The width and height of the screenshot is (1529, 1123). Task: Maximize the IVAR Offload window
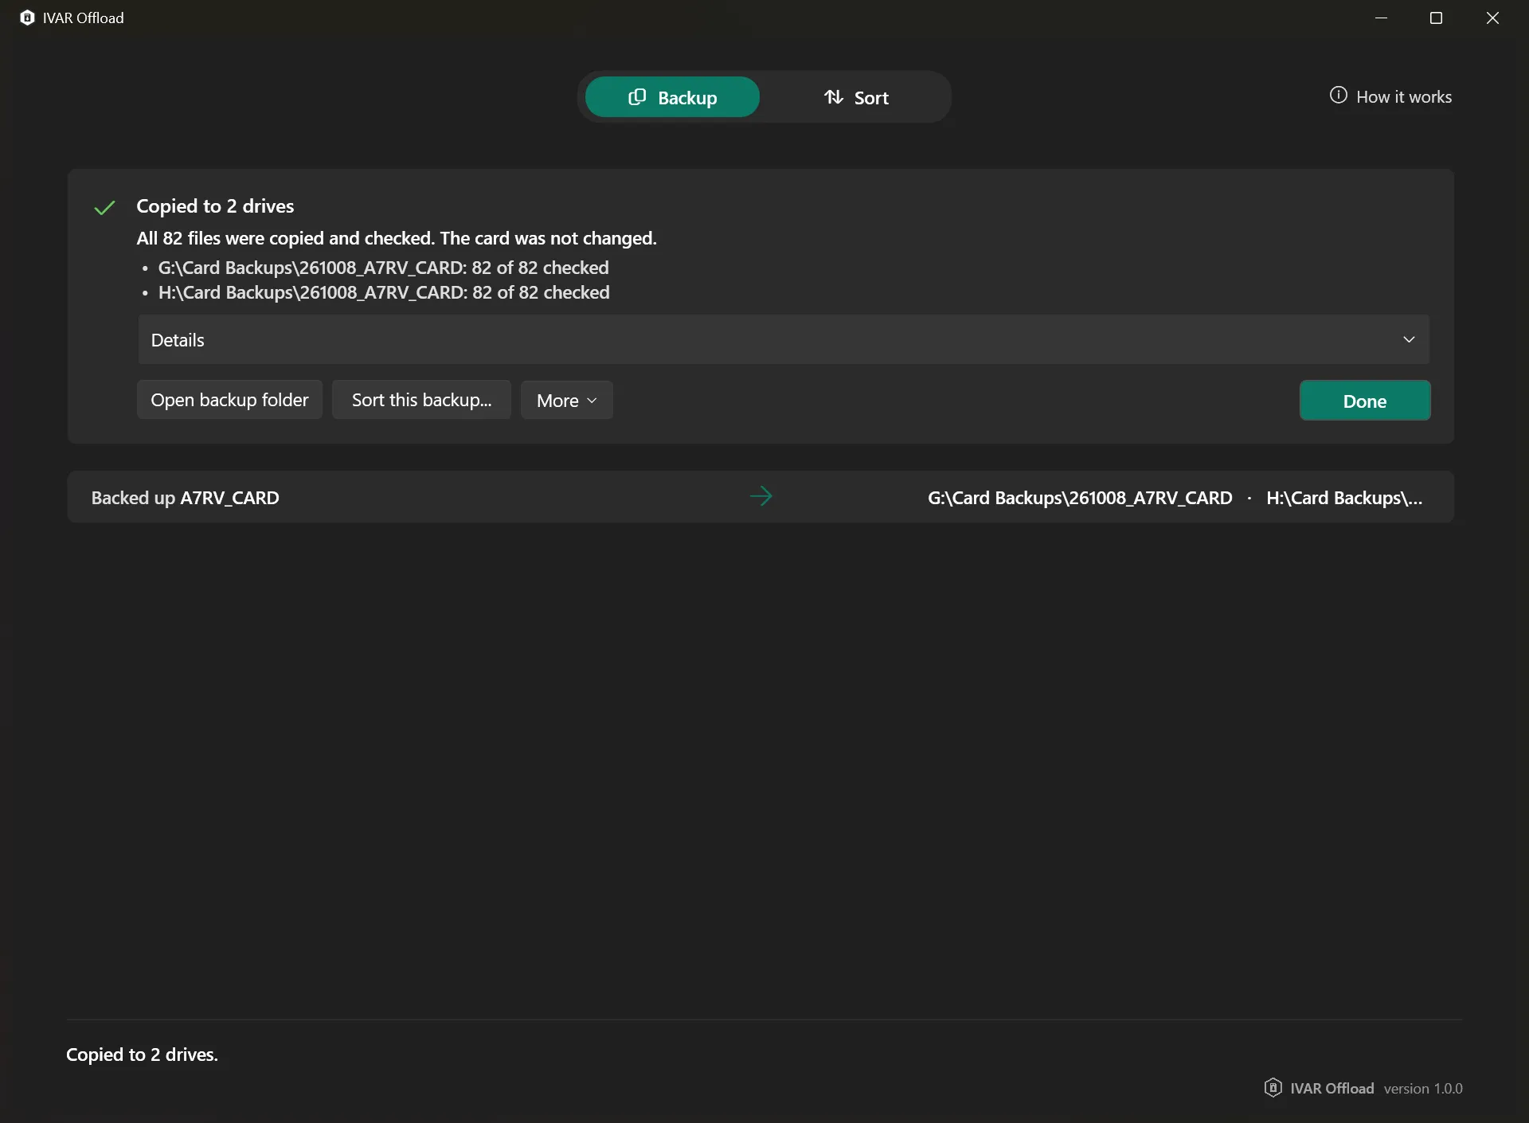click(1437, 18)
